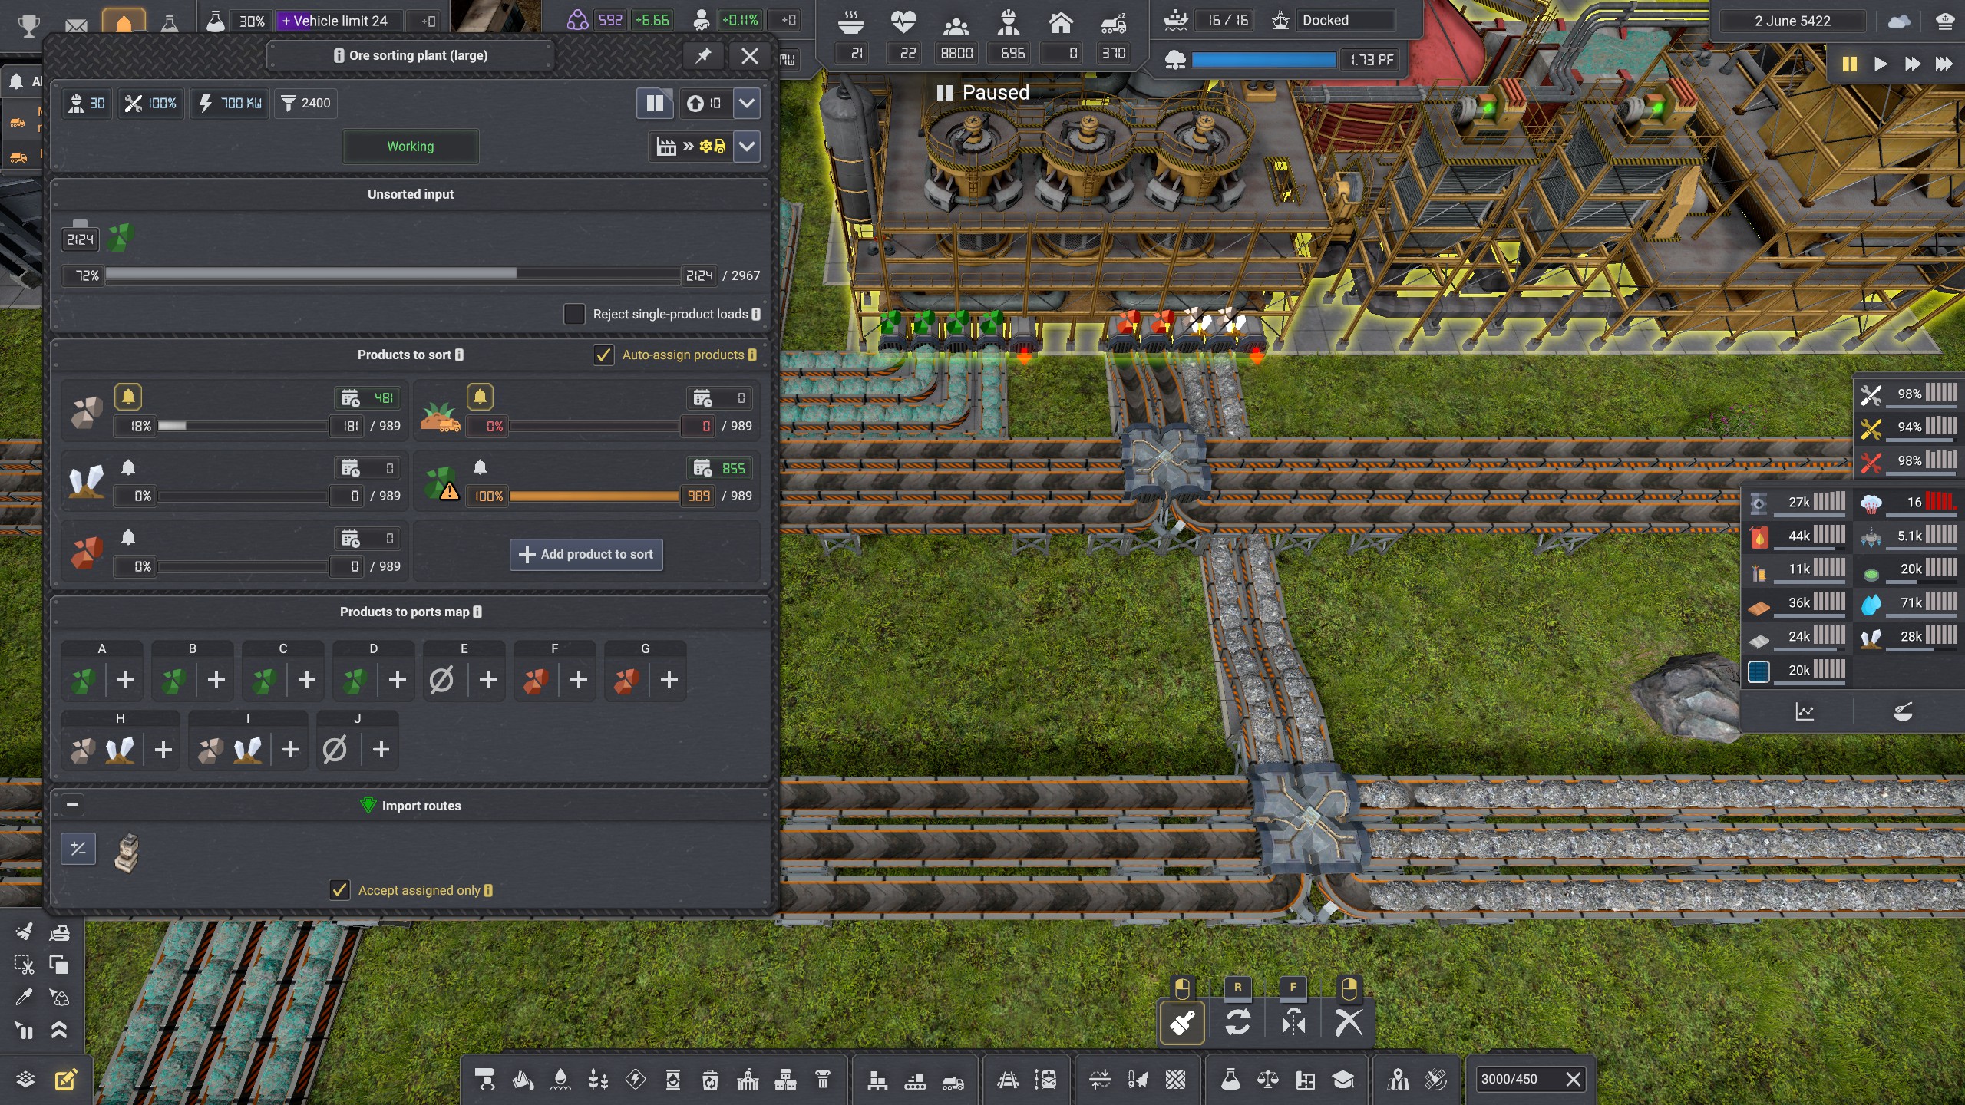Select the copy tool icon
Image resolution: width=1965 pixels, height=1105 pixels.
point(59,965)
